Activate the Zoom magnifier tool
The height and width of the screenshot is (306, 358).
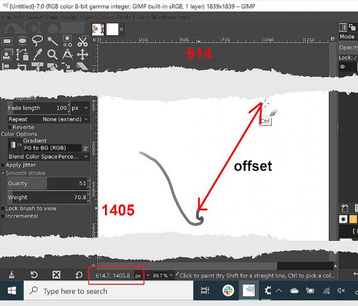(53, 54)
